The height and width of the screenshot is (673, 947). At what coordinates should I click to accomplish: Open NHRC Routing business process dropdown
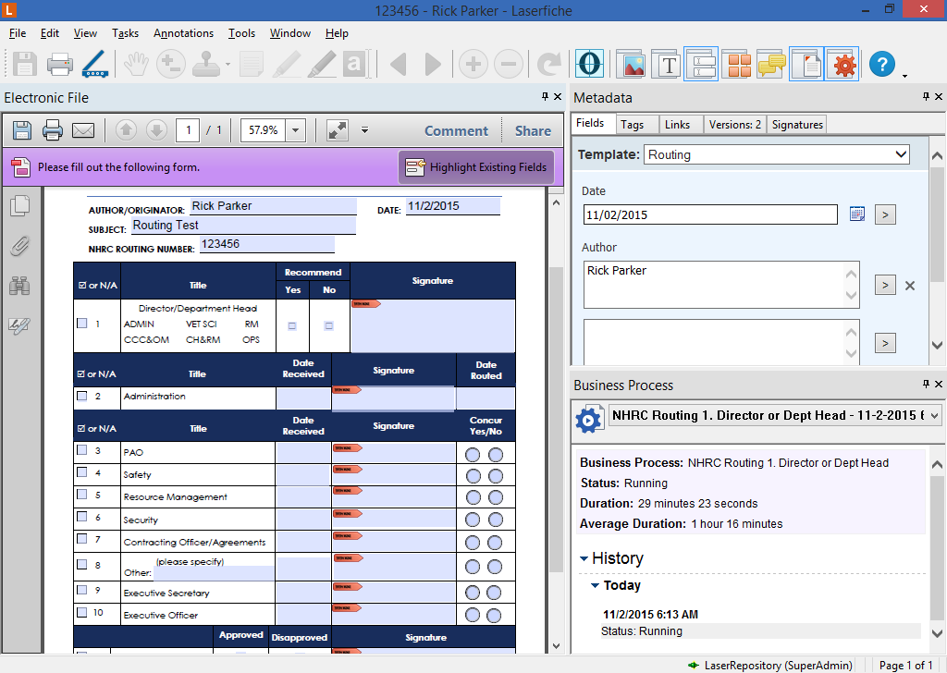[x=934, y=415]
